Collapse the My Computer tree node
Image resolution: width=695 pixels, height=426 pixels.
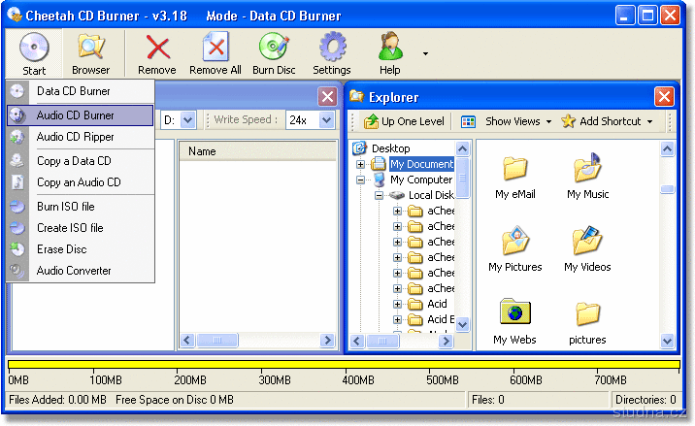(360, 180)
